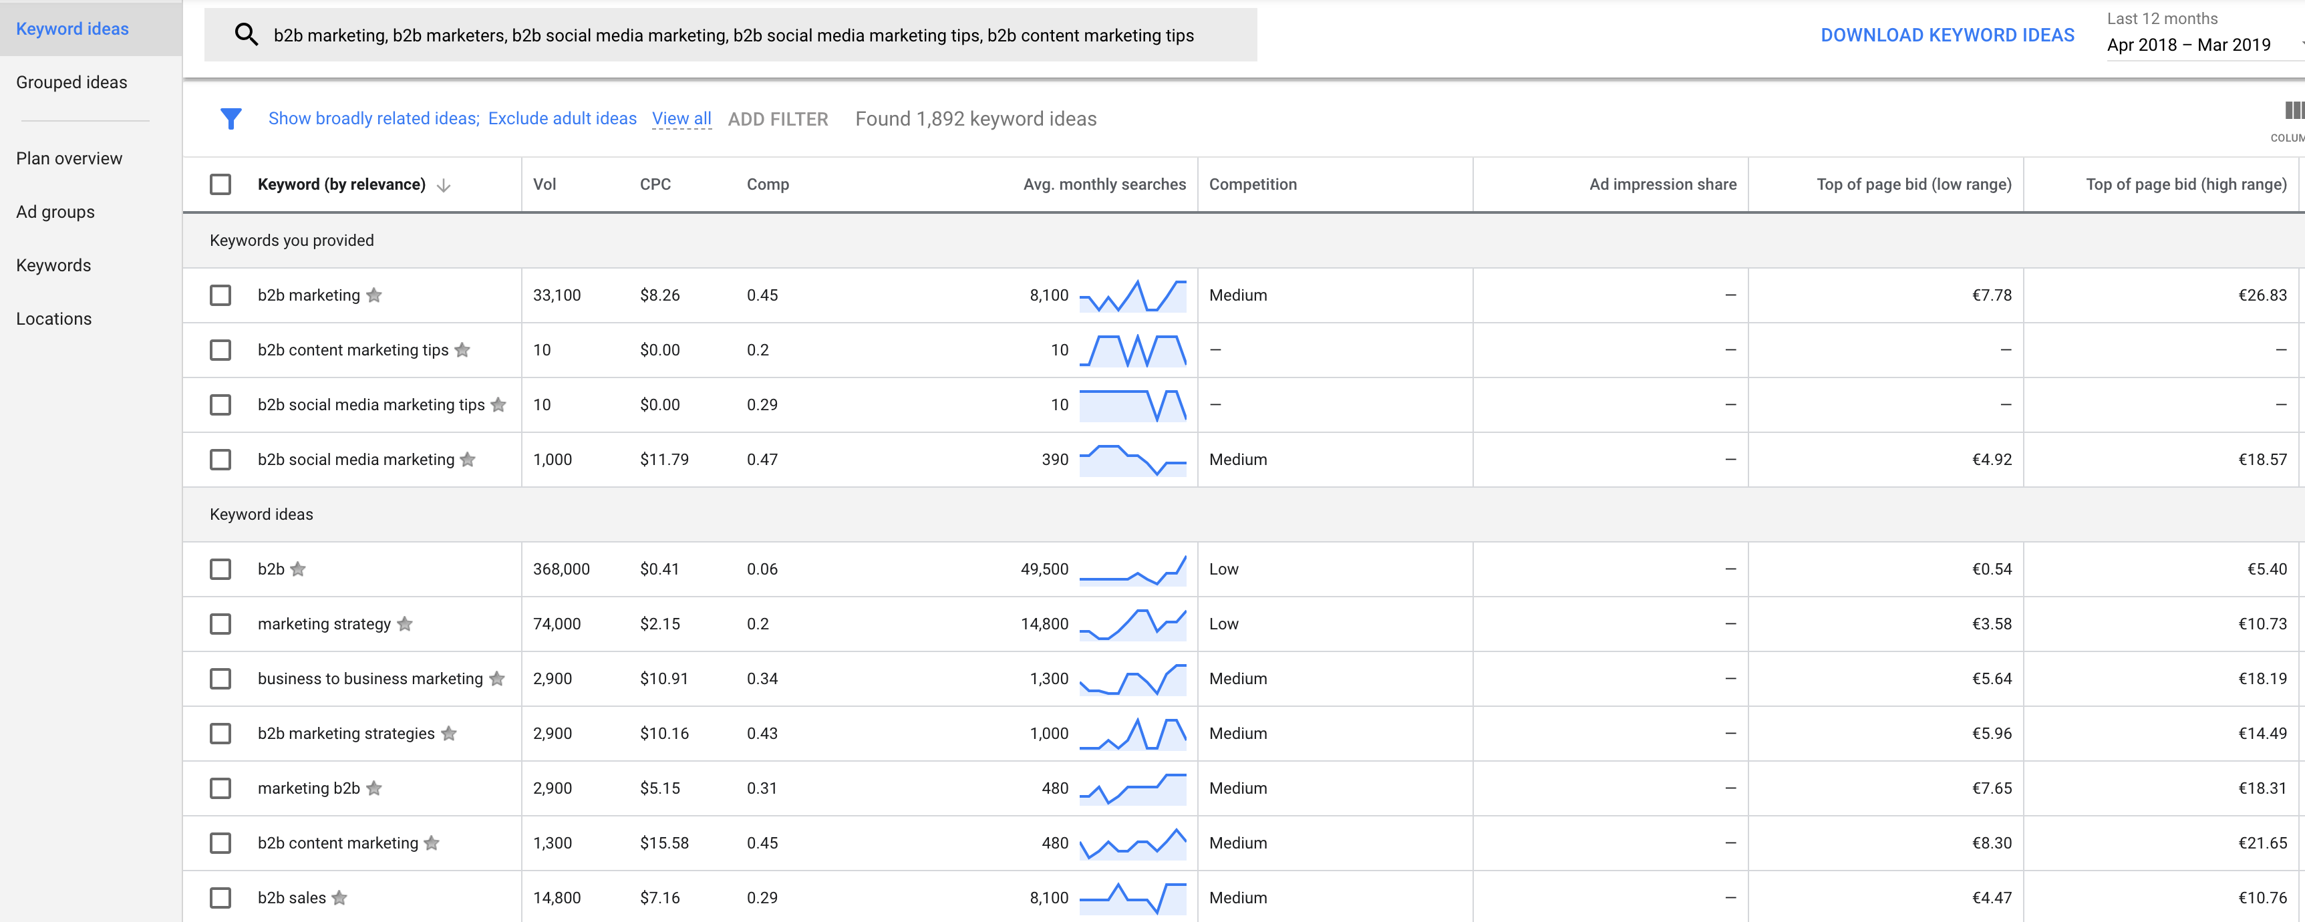Click the sort arrow beside Keyword (by relevance)
This screenshot has width=2305, height=922.
(443, 185)
